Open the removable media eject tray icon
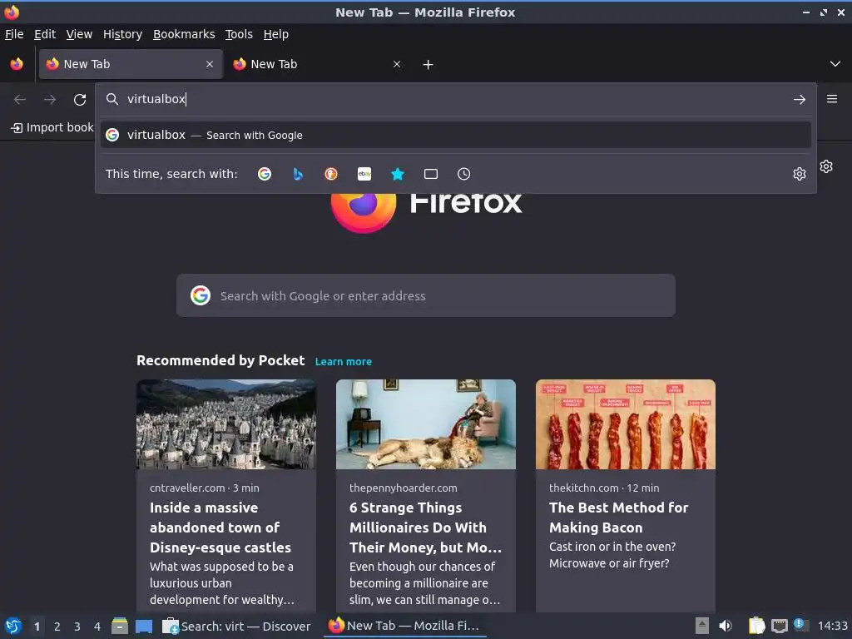 [702, 626]
